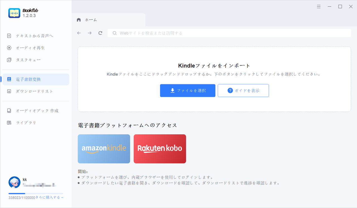Select the ホーム tab

click(x=108, y=20)
